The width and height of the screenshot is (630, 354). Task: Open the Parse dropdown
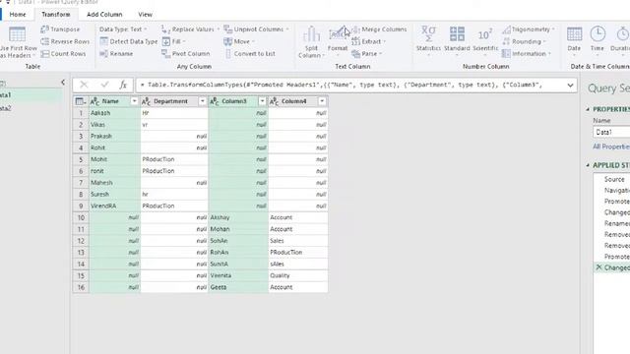(367, 53)
